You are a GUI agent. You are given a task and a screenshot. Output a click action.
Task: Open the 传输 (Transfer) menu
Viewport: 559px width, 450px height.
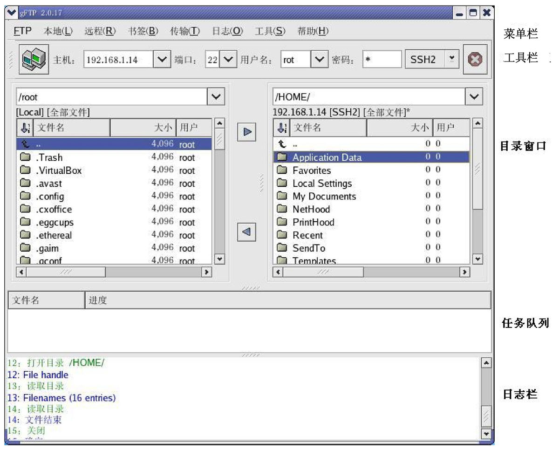pyautogui.click(x=185, y=31)
